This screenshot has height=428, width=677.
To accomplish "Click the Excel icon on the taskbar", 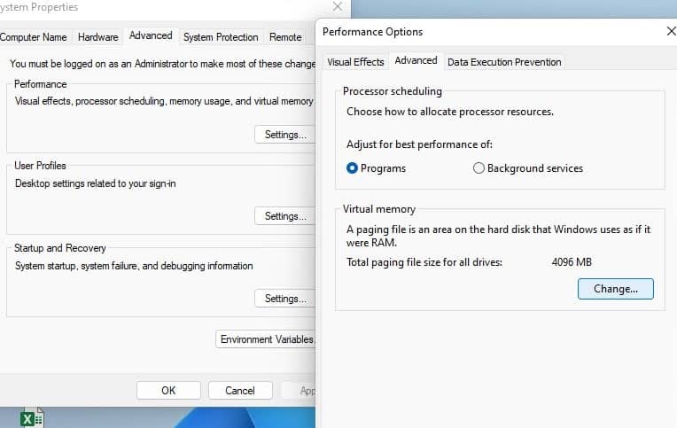I will pos(32,419).
